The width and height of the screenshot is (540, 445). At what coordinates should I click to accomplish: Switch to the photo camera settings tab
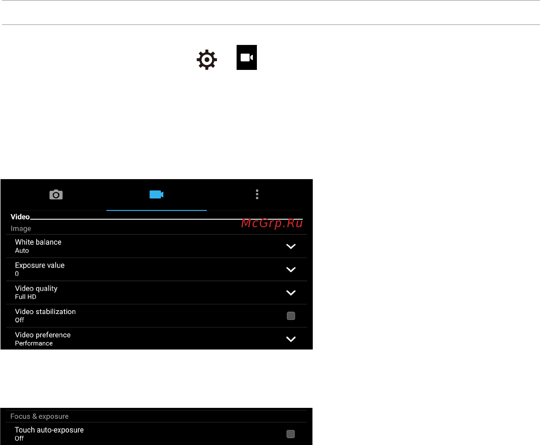click(x=56, y=195)
